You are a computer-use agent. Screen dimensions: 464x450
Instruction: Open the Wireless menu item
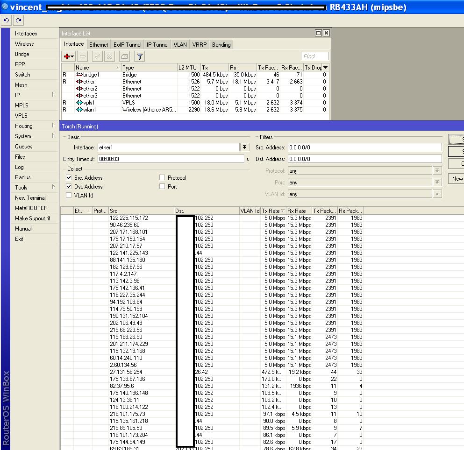click(24, 44)
